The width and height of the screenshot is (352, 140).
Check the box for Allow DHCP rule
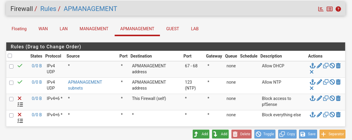11,66
